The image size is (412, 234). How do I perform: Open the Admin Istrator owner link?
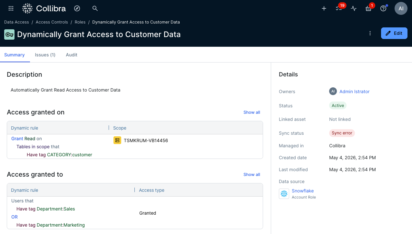click(x=354, y=92)
